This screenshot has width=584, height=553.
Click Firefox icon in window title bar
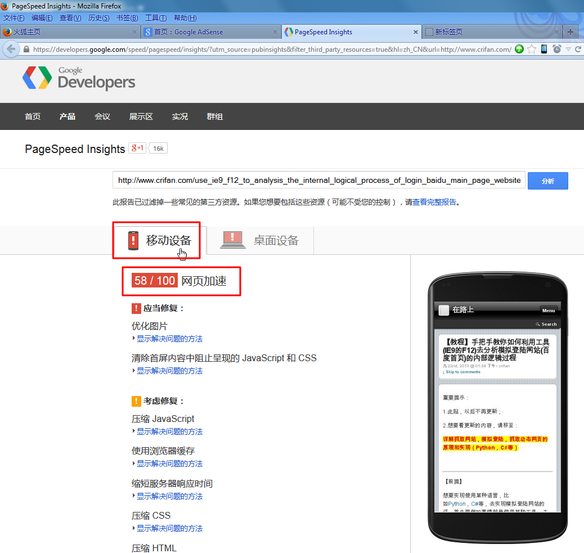coord(5,6)
